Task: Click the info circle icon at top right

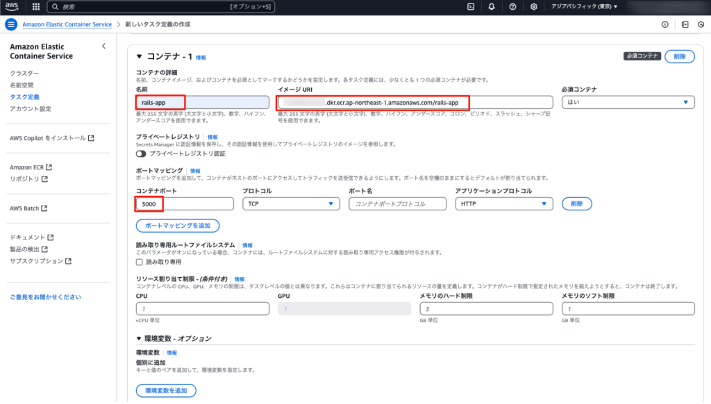Action: click(x=664, y=24)
